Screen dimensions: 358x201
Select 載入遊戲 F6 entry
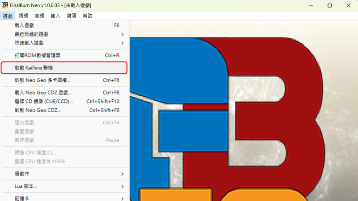[64, 25]
